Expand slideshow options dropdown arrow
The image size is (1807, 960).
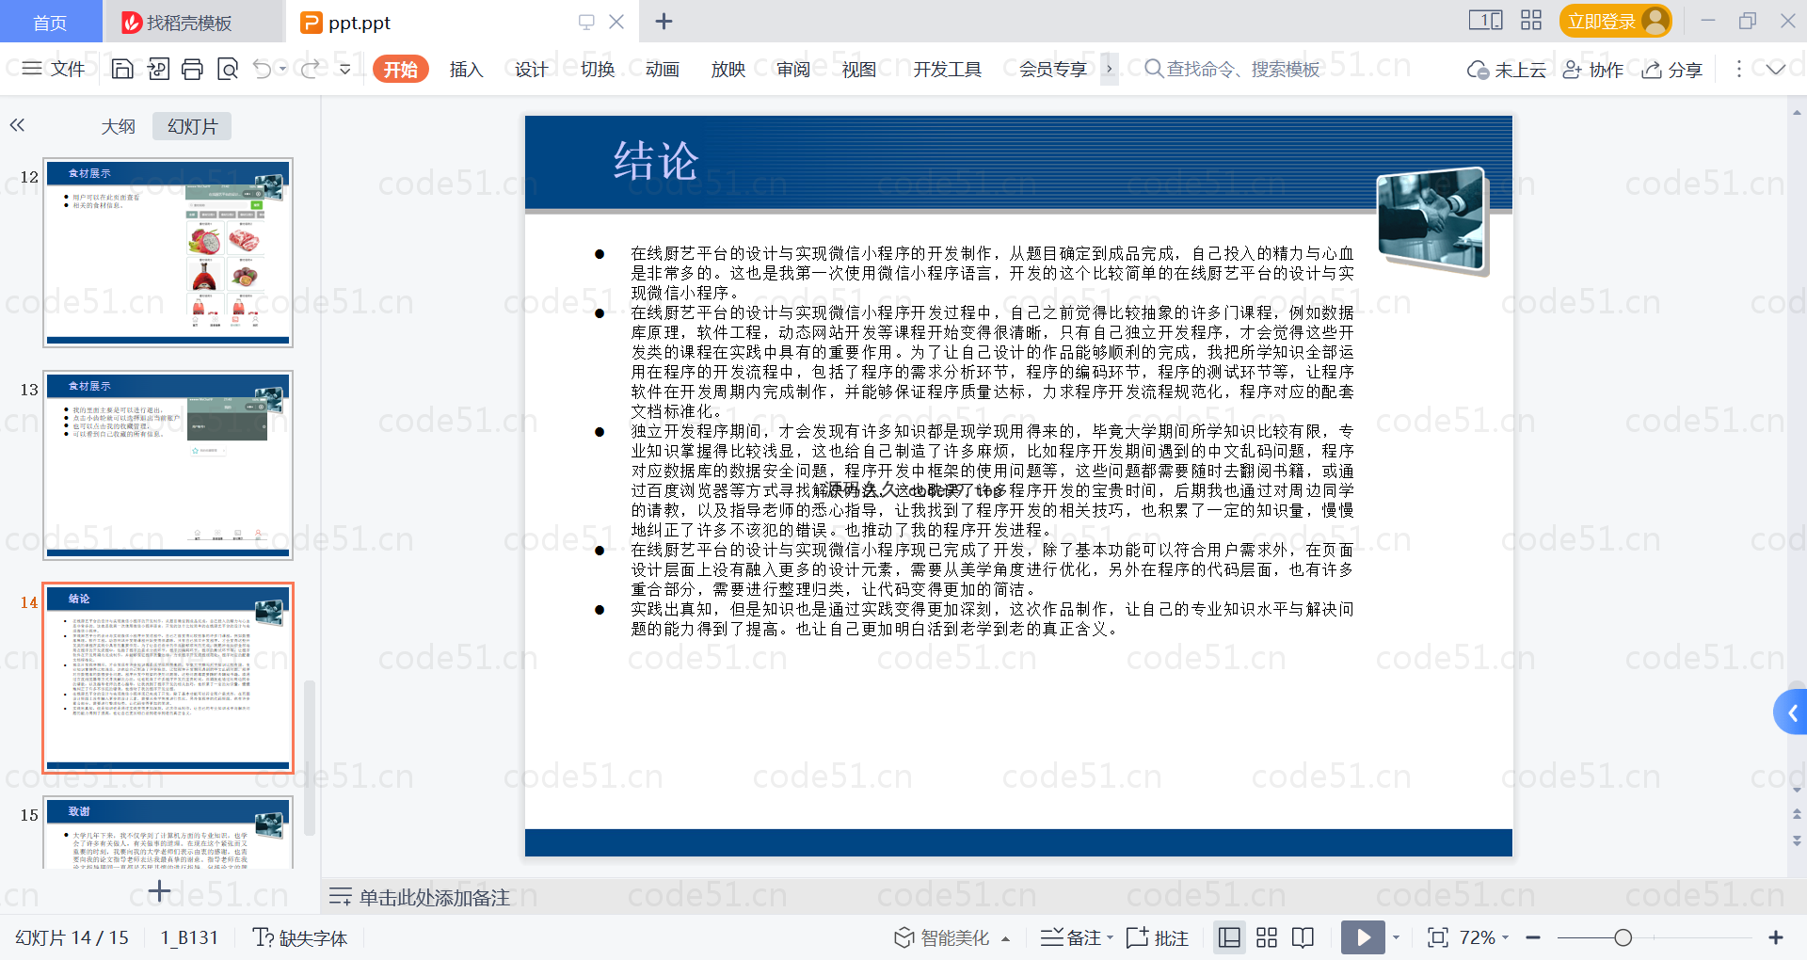point(1397,937)
